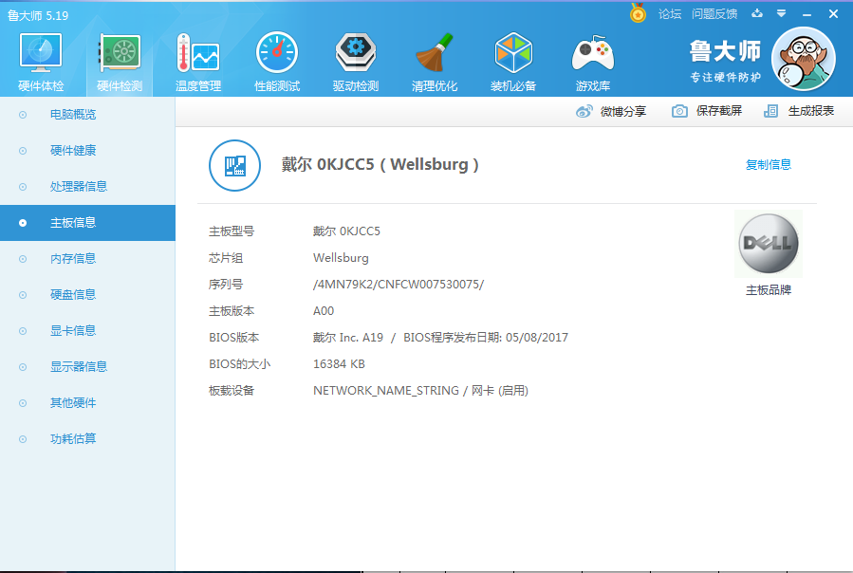853x573 pixels.
Task: Click the 主板型号 value 戴尔 0KJCC5
Action: [346, 231]
